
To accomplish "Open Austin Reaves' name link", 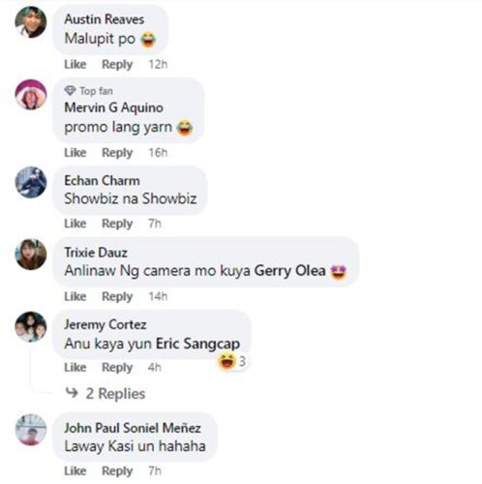I will 105,19.
